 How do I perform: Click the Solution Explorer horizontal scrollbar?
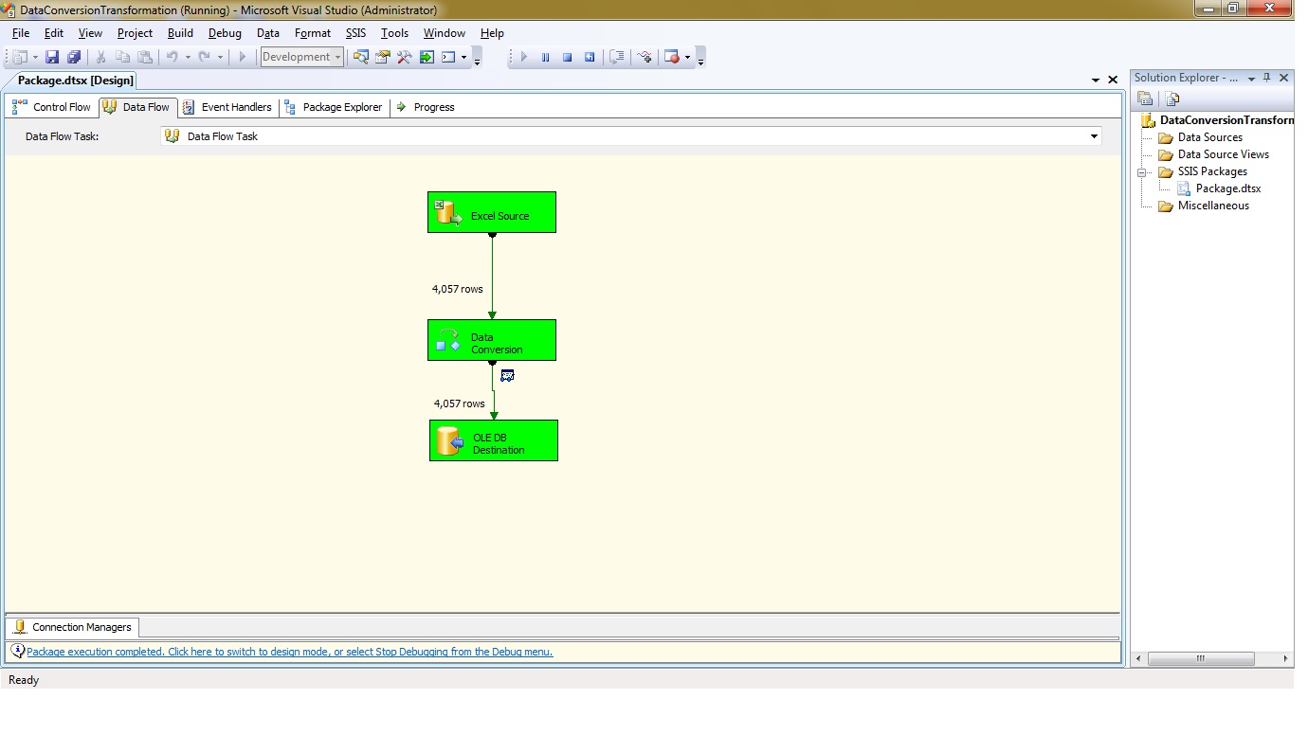tap(1199, 658)
